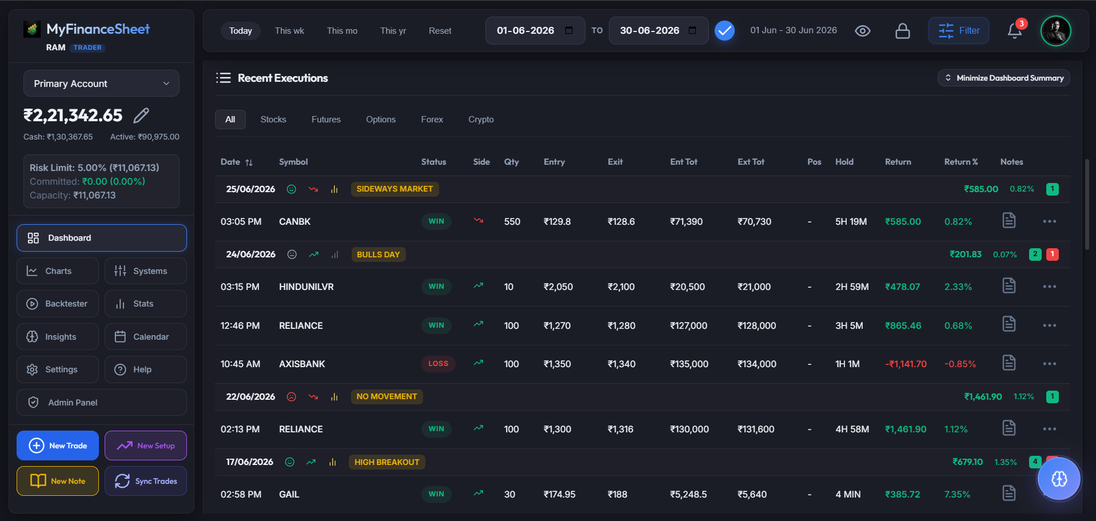Open calendar picker on end date field
The height and width of the screenshot is (521, 1096).
[x=692, y=30]
